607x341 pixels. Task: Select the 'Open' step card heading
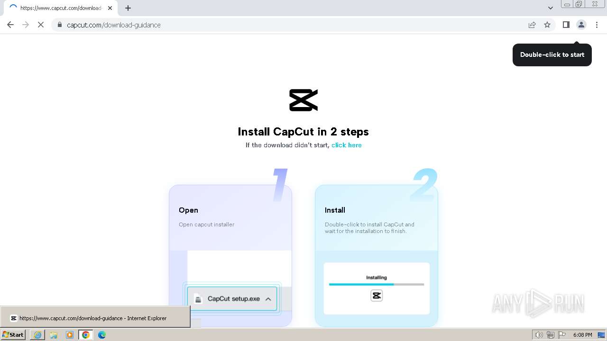(x=188, y=210)
